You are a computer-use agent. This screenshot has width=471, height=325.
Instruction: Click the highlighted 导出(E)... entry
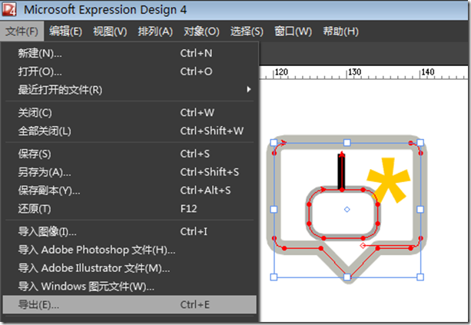[x=129, y=304]
